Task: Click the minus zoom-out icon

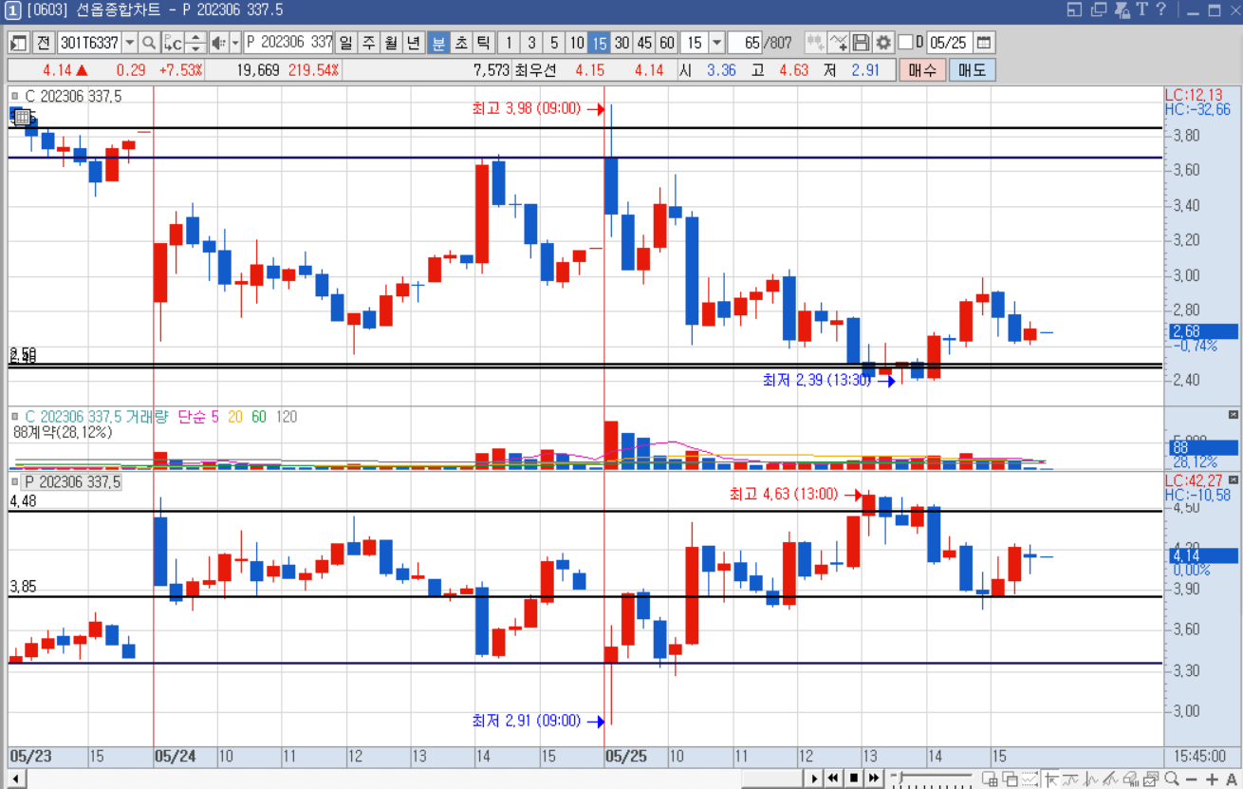Action: 1192,780
